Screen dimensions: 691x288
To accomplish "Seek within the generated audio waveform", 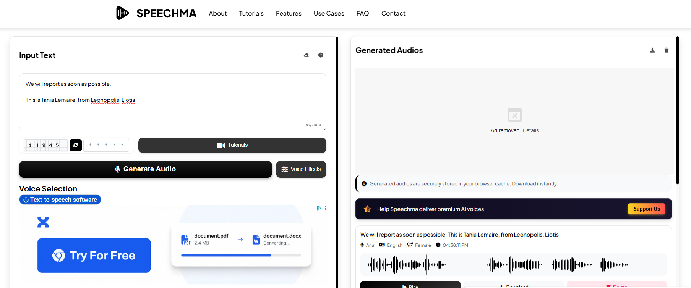I will coord(514,265).
